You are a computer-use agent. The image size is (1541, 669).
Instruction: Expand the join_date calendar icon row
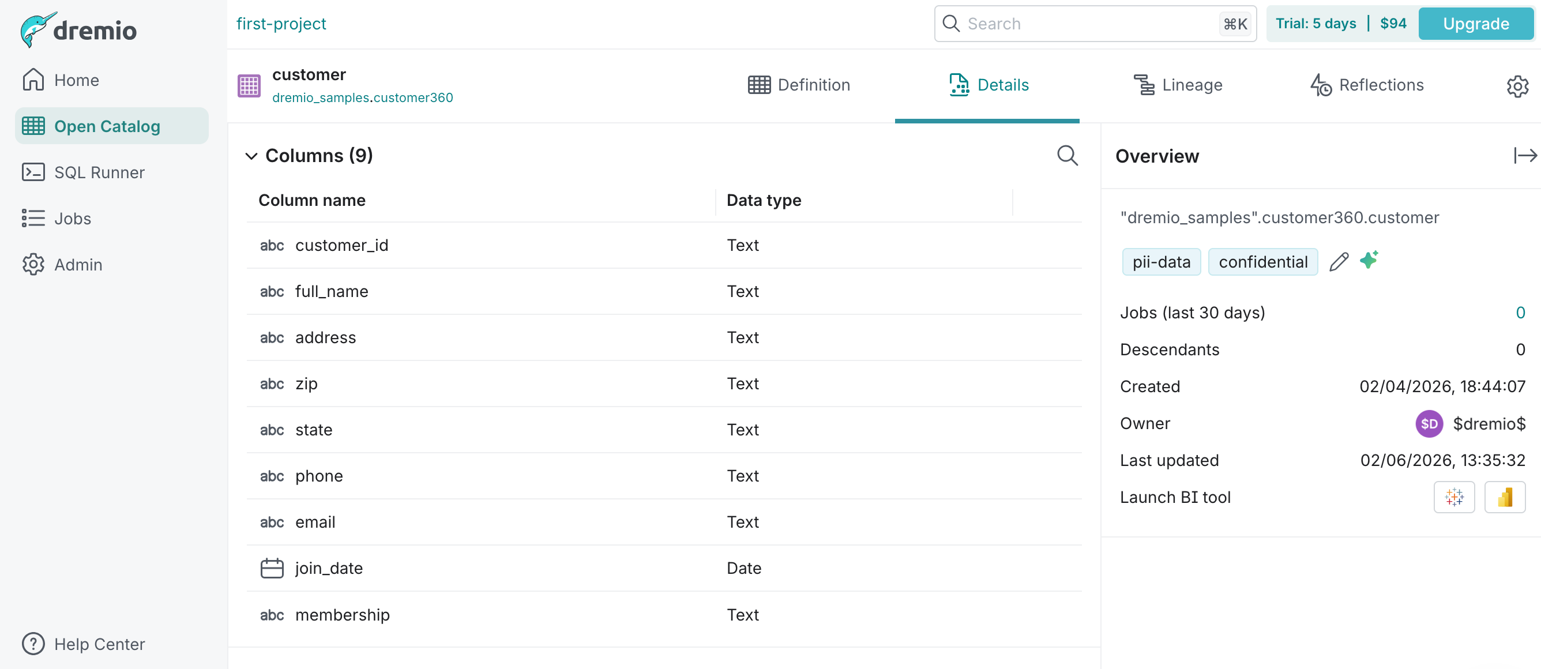click(x=272, y=568)
